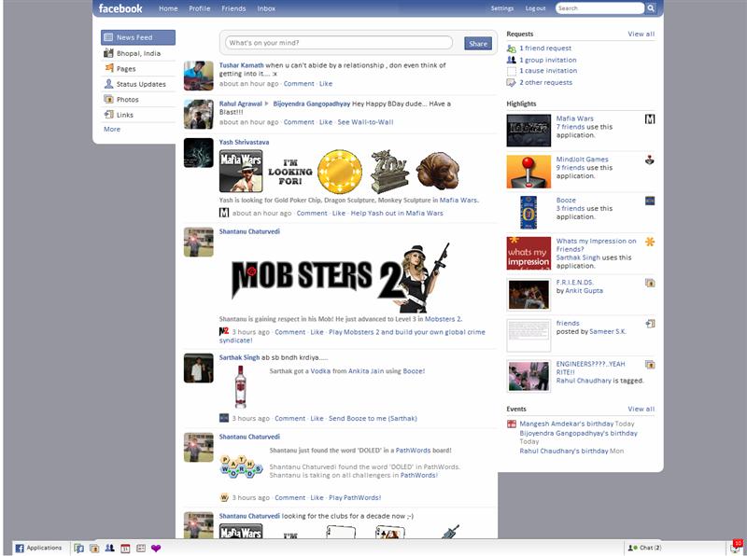Click the search magnifier button
Screen dimensions: 747x556
651,8
